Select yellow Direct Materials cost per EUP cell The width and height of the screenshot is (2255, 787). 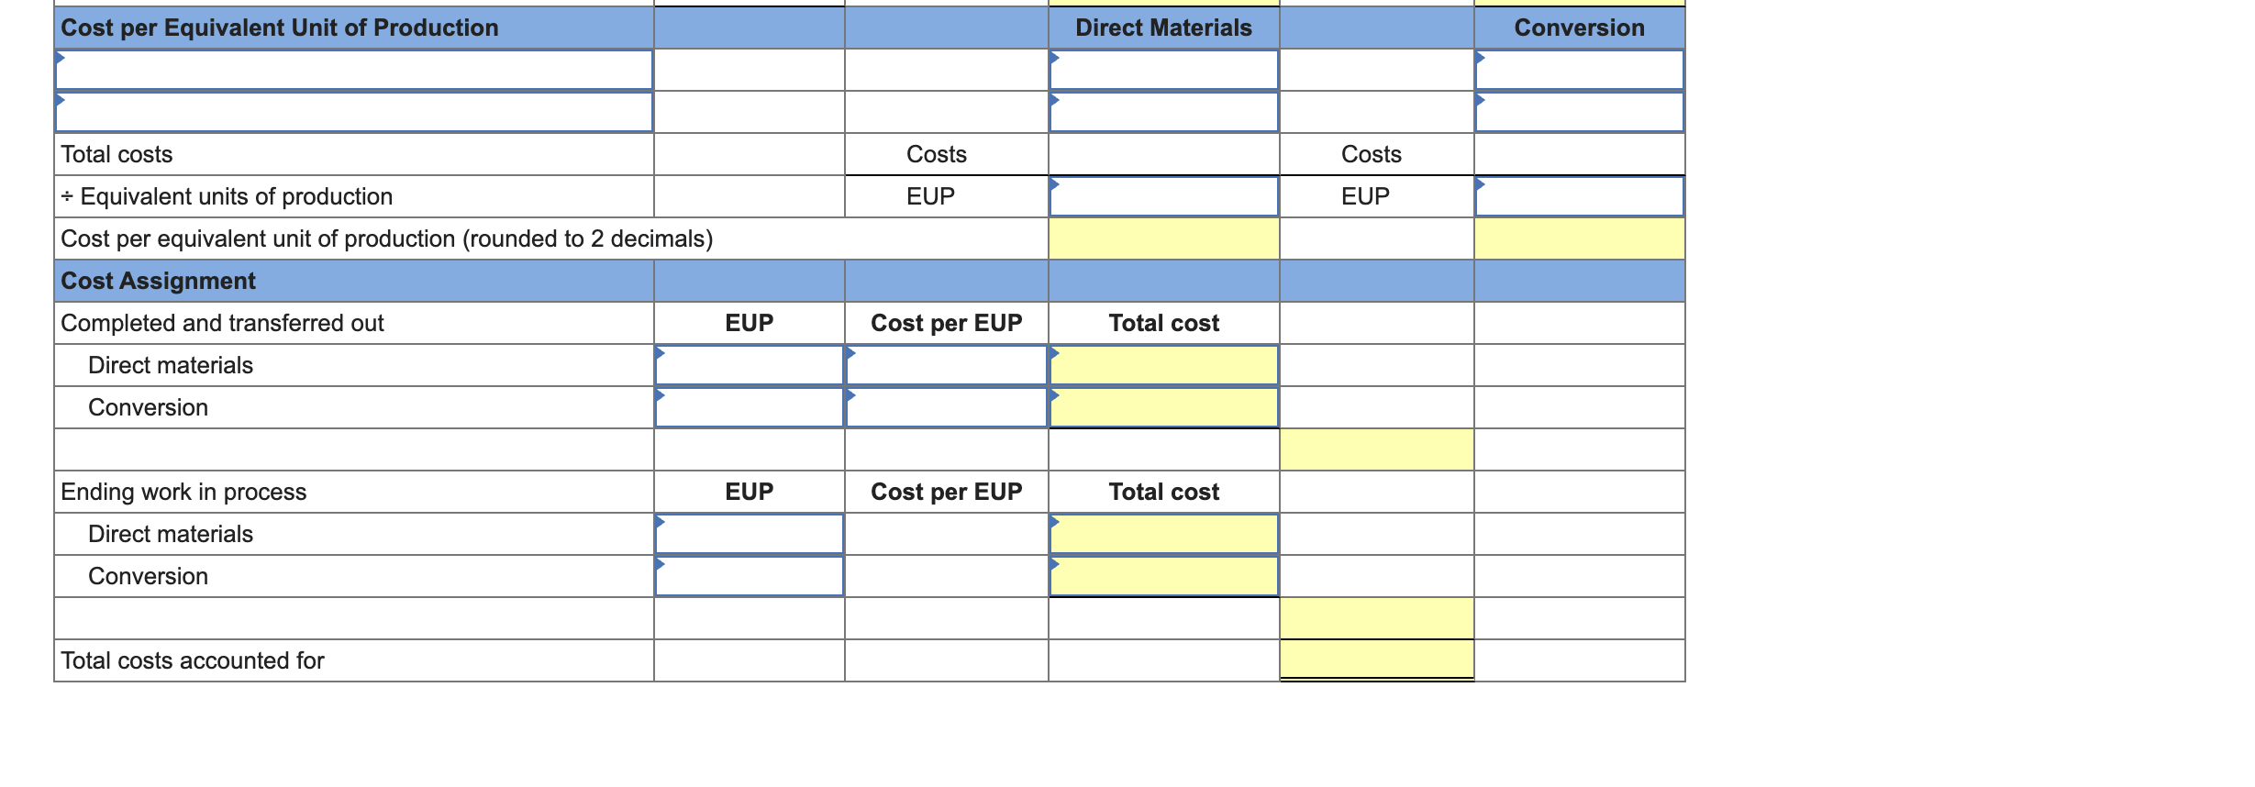(x=1163, y=238)
